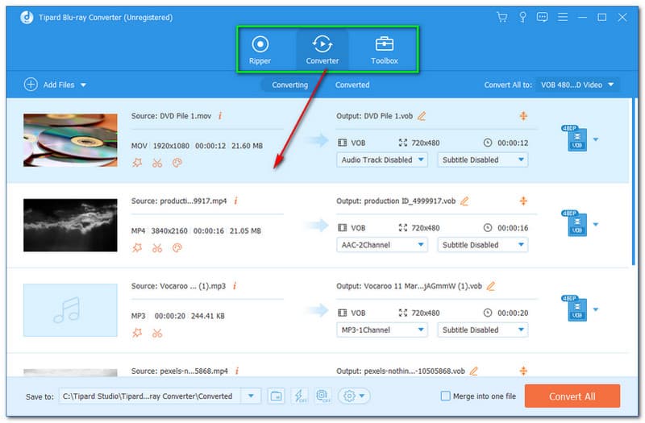Click the Add Files button
This screenshot has height=423, width=645.
pos(55,85)
